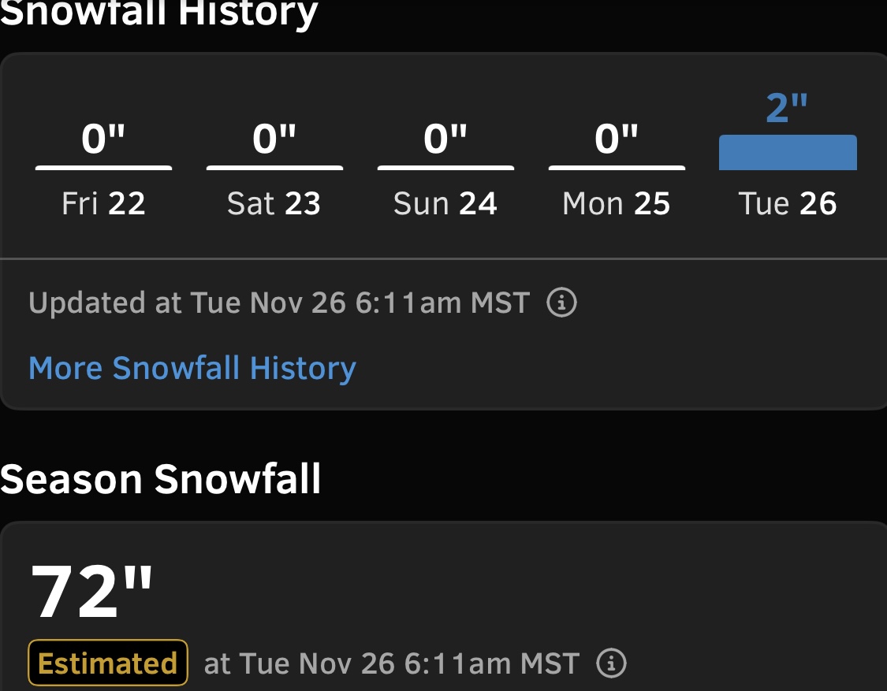Tap the season timestamp 6:11am MST text
Viewport: 887px width, 691px height.
[492, 663]
